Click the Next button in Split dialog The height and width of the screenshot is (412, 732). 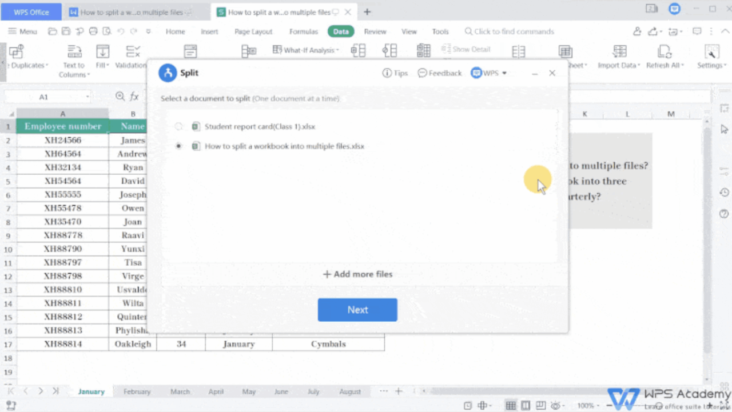click(x=357, y=310)
